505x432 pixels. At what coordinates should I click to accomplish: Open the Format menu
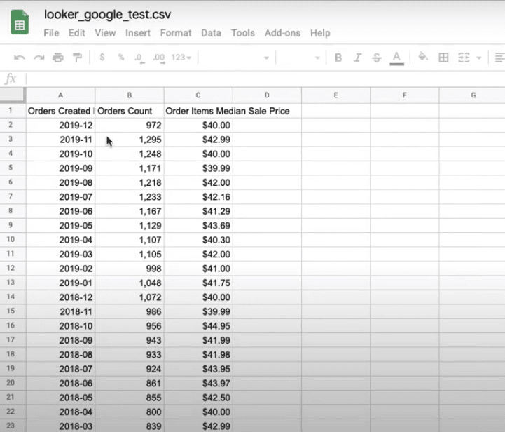coord(176,33)
